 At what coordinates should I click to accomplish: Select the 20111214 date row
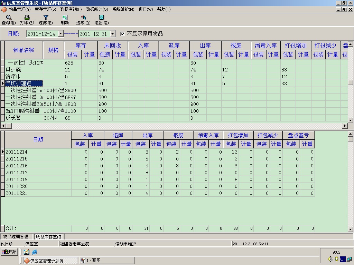(158, 152)
